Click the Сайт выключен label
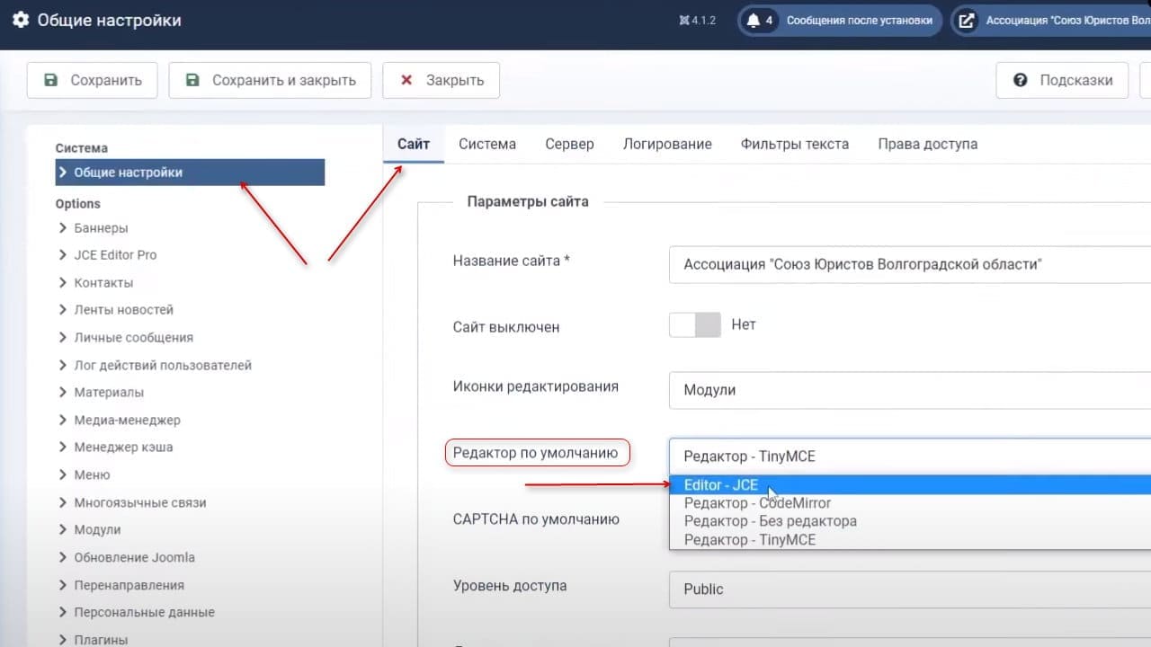 coord(506,327)
